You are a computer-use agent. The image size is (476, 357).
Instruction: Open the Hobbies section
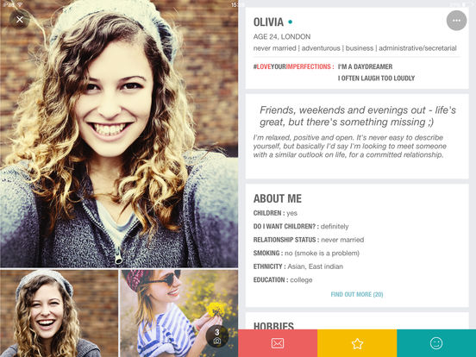[x=273, y=325]
